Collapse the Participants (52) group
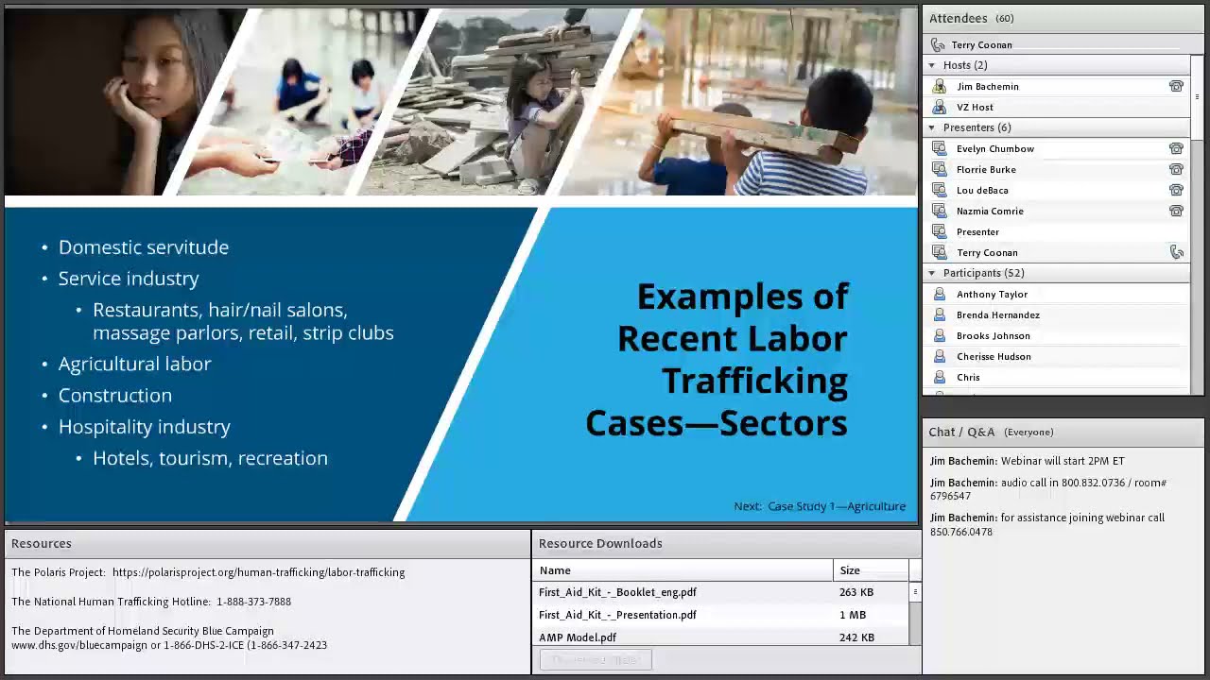This screenshot has width=1210, height=680. 932,273
